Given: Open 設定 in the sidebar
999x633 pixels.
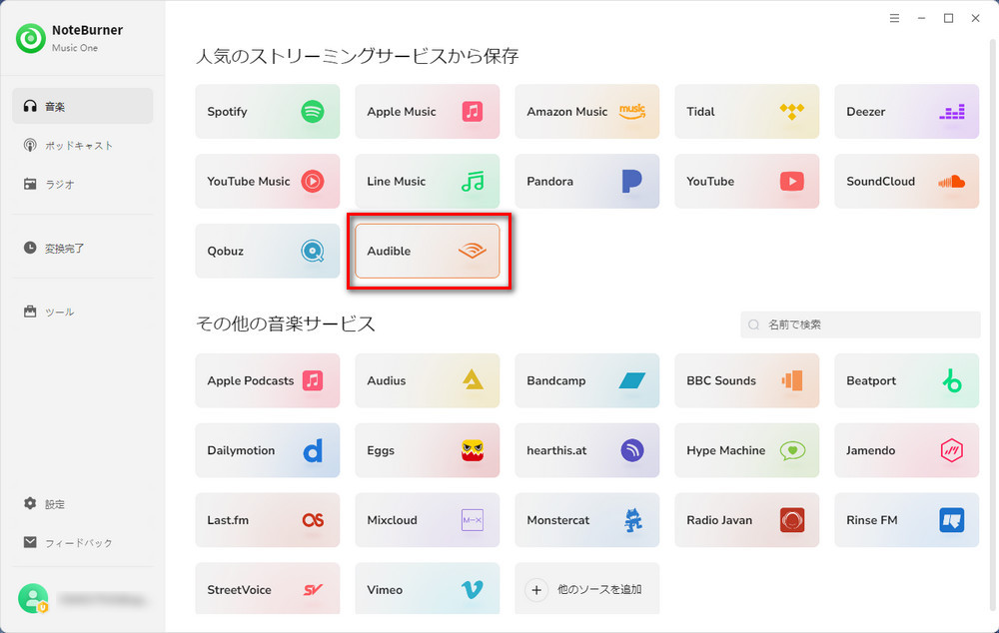Looking at the screenshot, I should (x=83, y=504).
